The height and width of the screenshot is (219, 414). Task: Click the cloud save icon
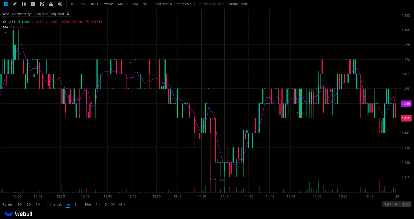tap(51, 4)
